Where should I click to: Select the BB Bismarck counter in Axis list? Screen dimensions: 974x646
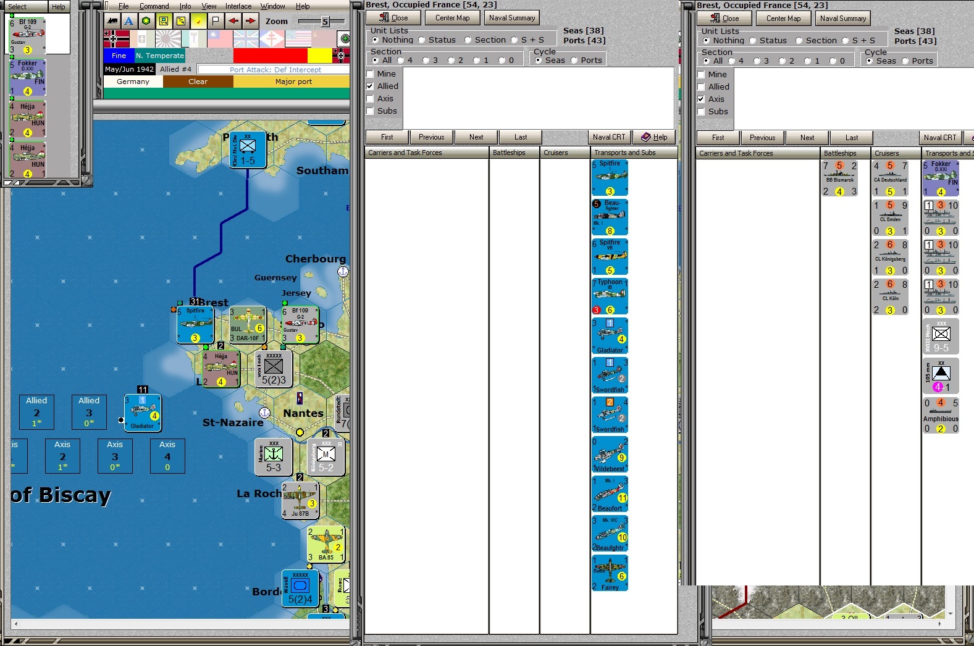point(839,178)
